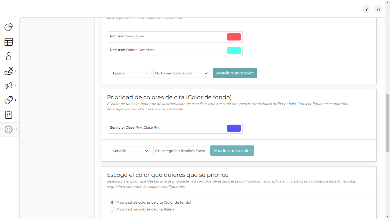Open the settings gear icon
The width and height of the screenshot is (390, 219).
9,129
